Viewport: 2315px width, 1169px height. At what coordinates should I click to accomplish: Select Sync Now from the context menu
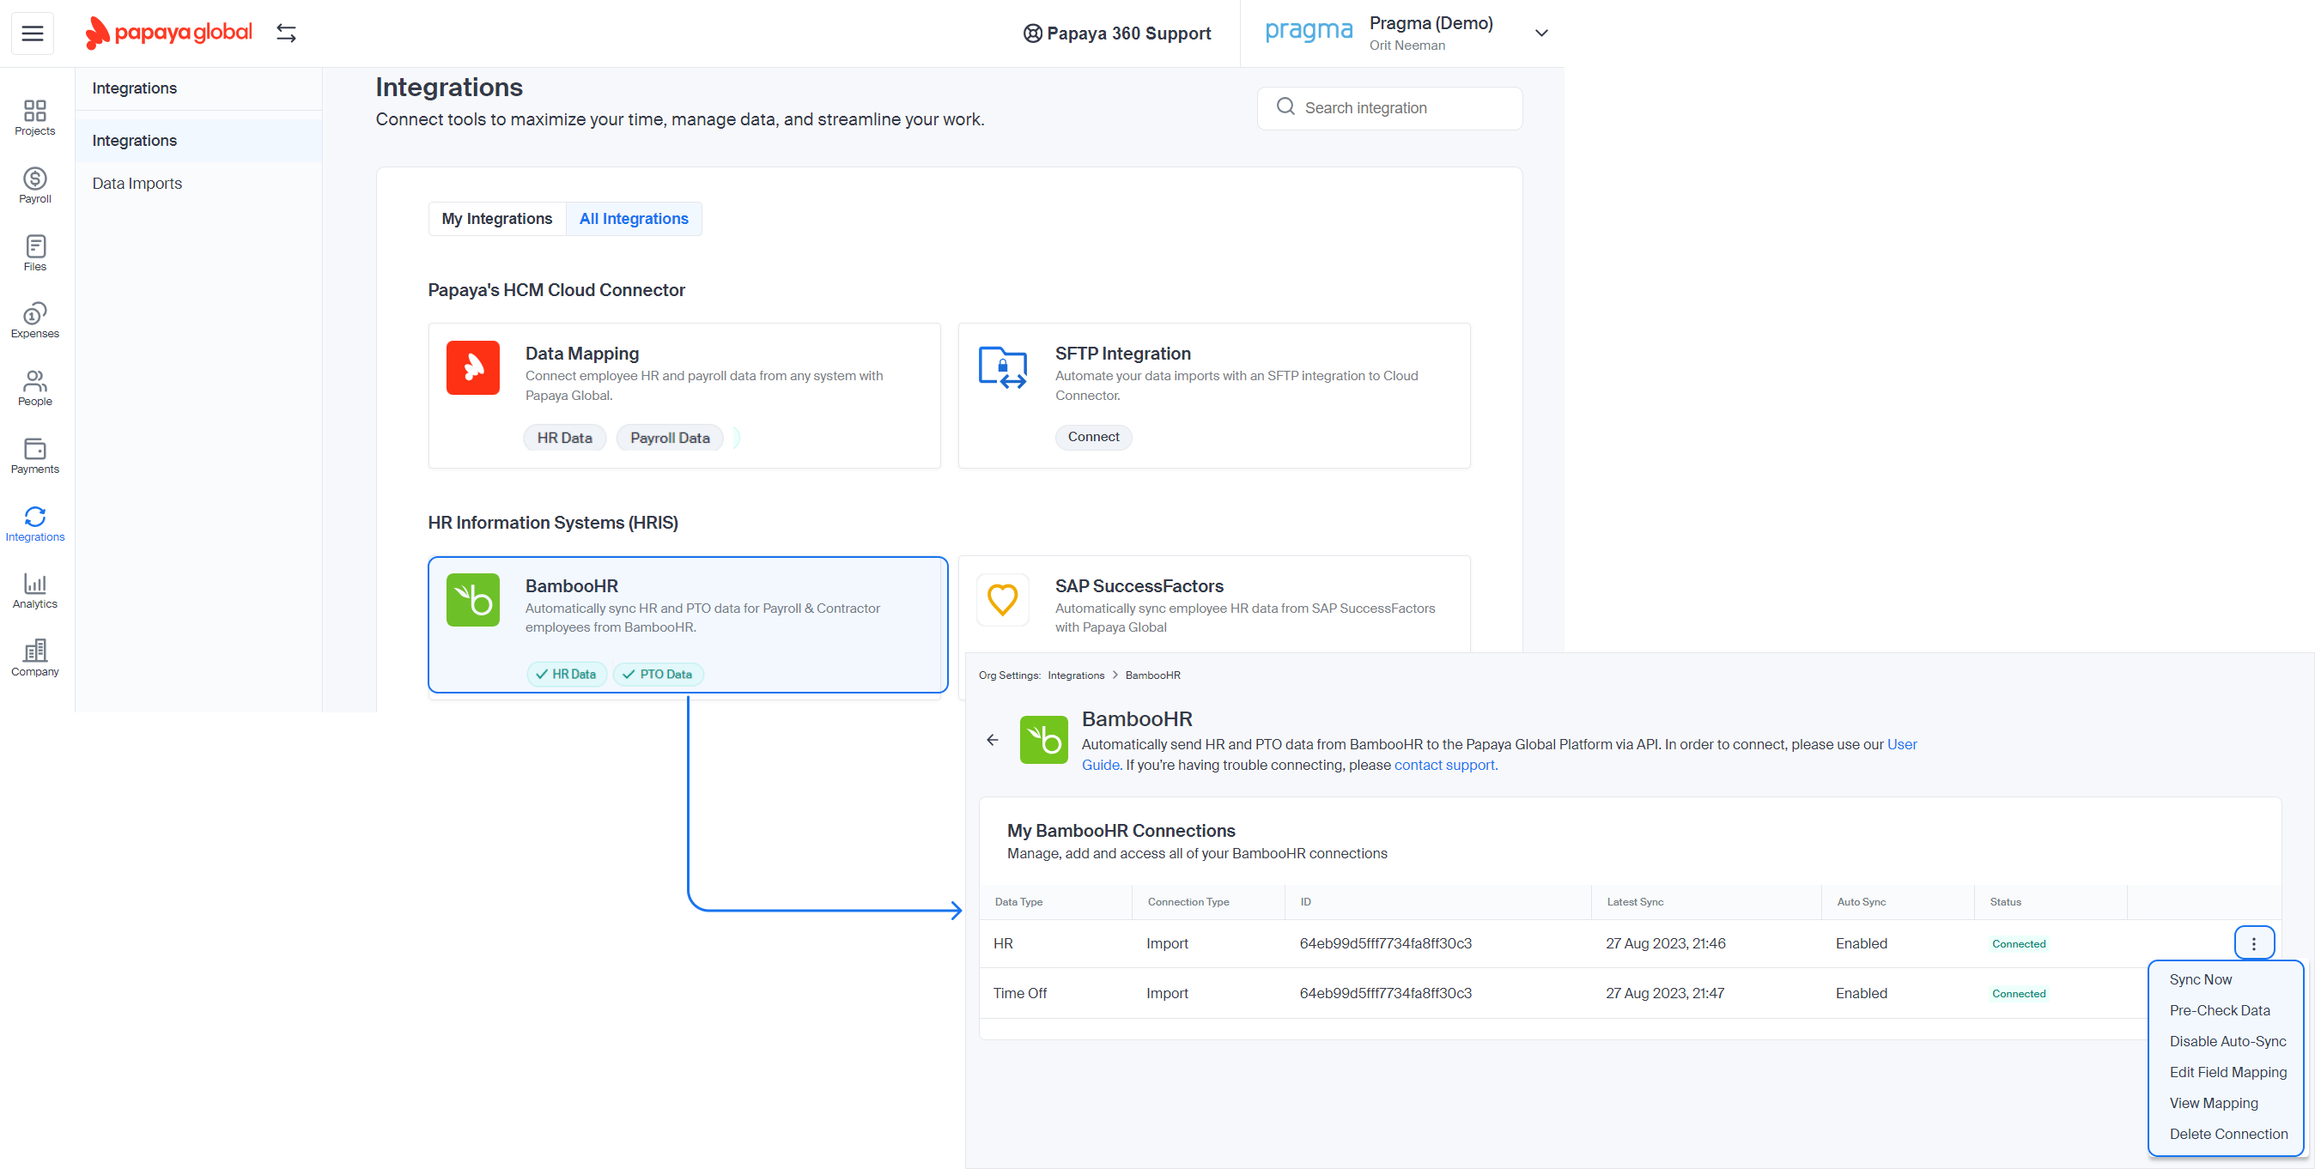coord(2200,979)
